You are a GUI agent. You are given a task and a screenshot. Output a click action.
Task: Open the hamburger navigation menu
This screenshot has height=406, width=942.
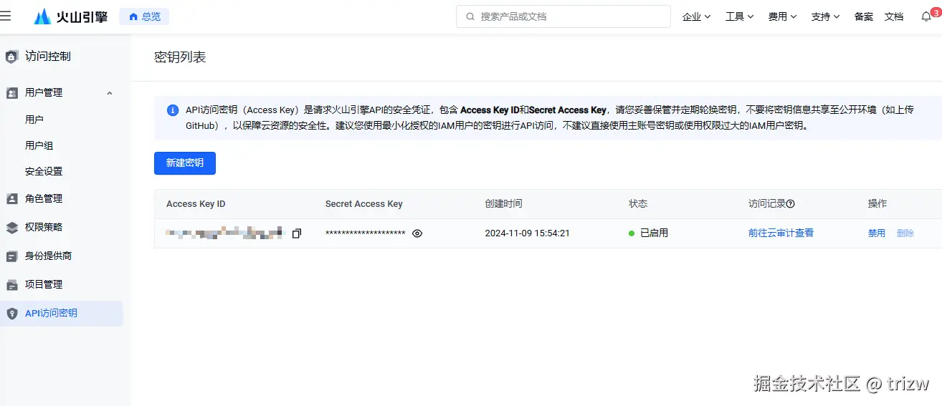tap(6, 16)
